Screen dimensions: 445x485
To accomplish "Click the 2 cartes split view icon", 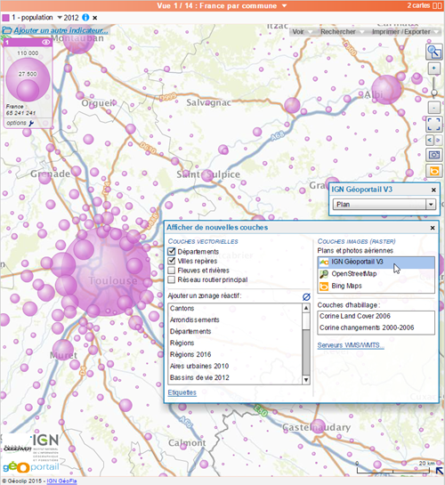I will coord(437,5).
